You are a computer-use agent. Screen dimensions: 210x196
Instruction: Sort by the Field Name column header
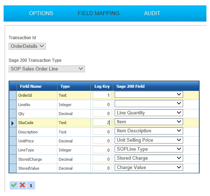31,86
